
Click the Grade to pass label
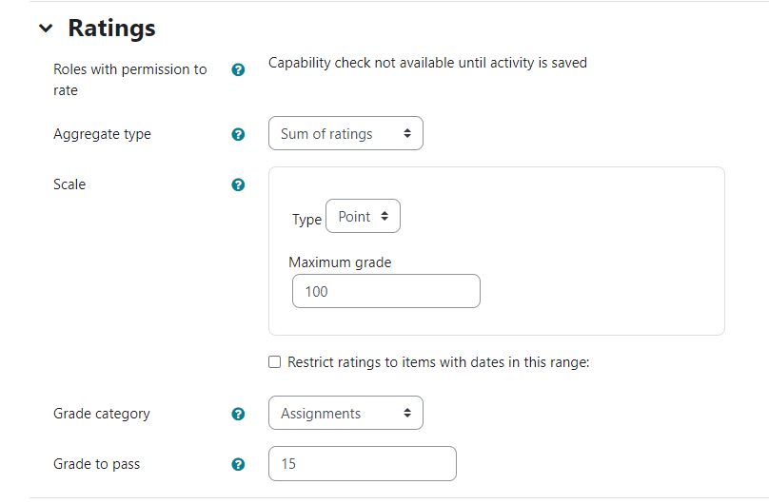tap(96, 464)
